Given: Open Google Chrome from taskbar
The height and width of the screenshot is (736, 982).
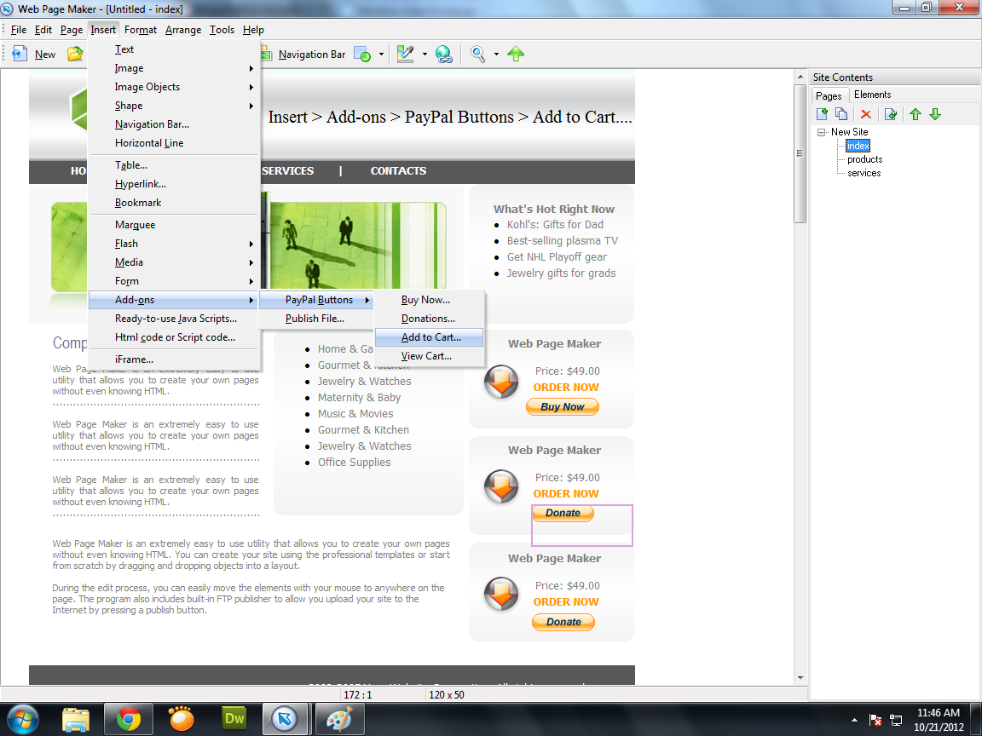Looking at the screenshot, I should click(x=129, y=719).
